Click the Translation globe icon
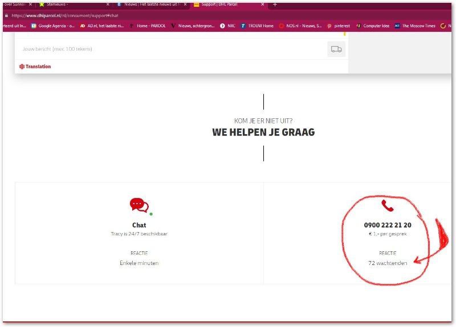456x327 pixels. coord(22,67)
